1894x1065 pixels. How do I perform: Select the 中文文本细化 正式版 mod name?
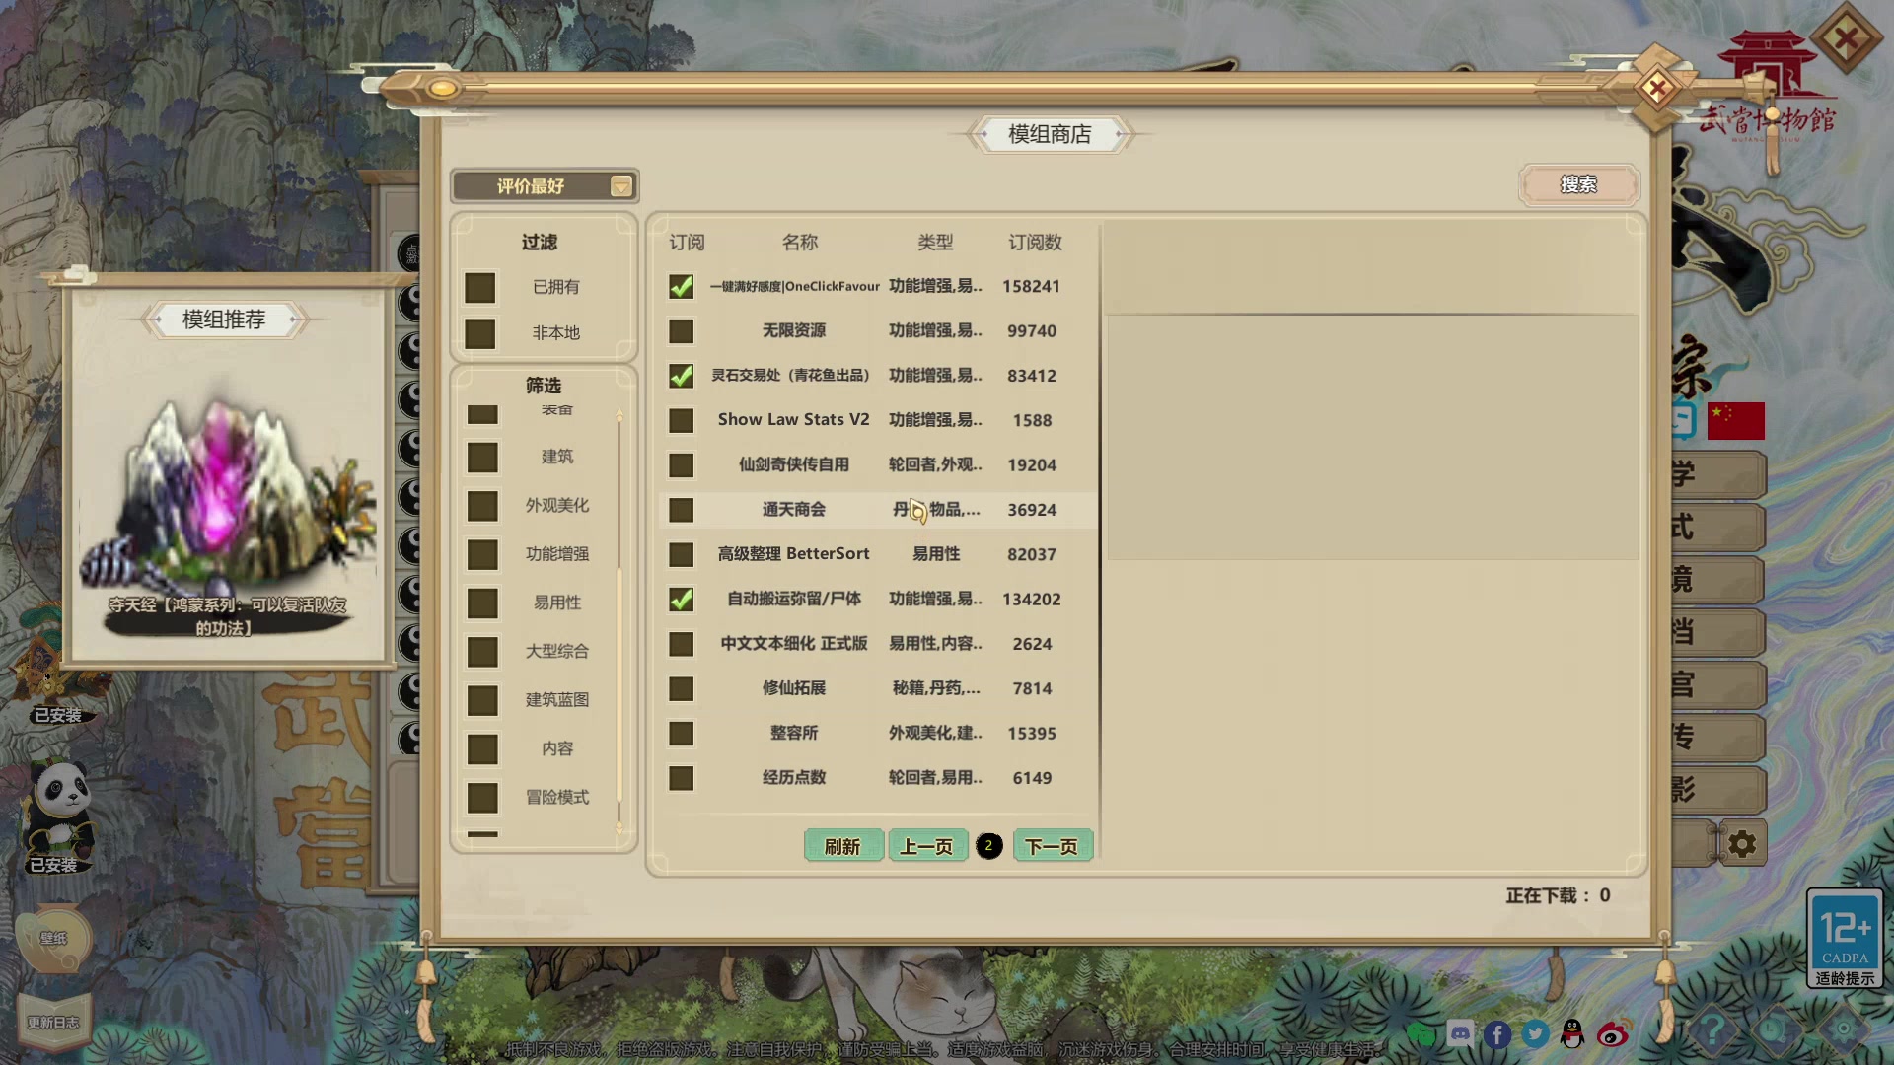pos(794,643)
